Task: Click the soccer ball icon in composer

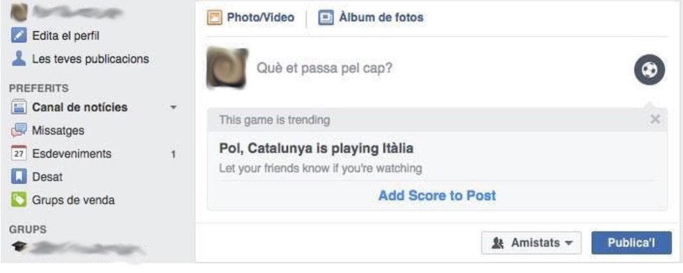Action: coord(649,69)
